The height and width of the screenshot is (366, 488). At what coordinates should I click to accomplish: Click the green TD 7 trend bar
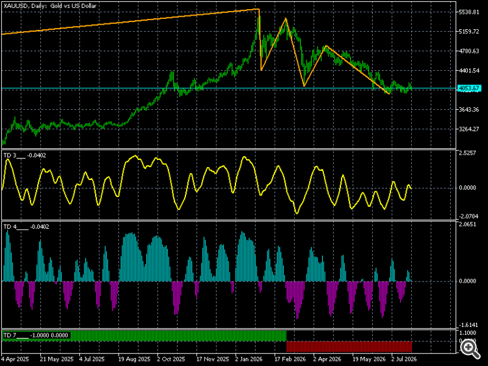coord(178,336)
